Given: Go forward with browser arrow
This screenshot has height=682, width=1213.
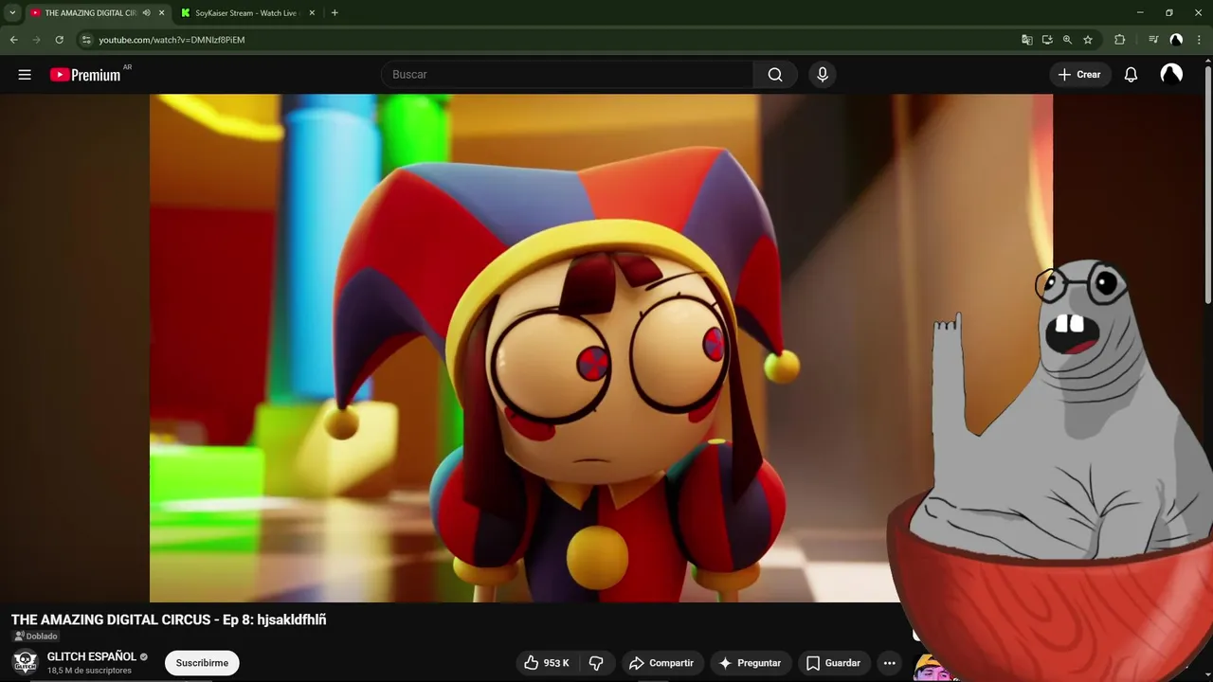Looking at the screenshot, I should [36, 40].
